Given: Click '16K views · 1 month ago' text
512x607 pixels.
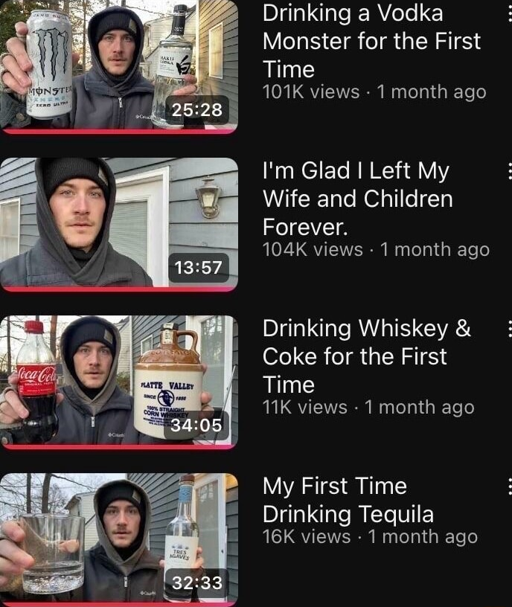Looking at the screenshot, I should click(x=370, y=536).
